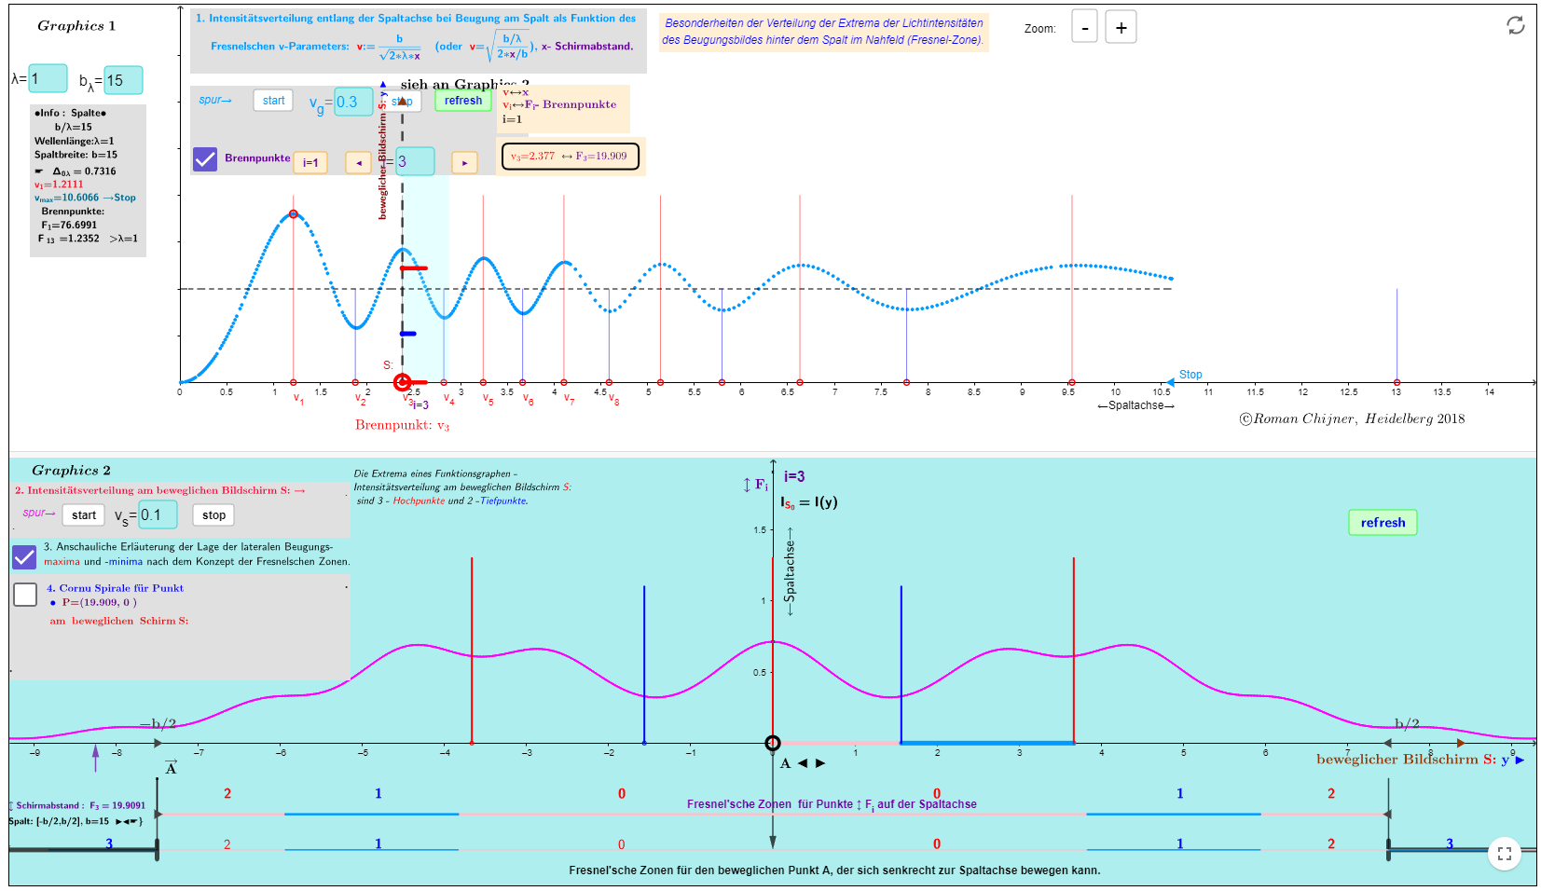Select v4 marker point on axis
This screenshot has width=1541, height=891.
444,382
